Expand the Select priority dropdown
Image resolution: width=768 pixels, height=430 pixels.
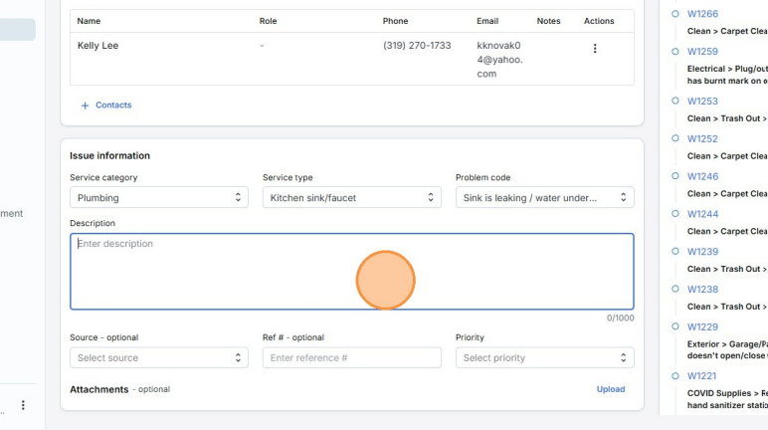click(x=544, y=358)
